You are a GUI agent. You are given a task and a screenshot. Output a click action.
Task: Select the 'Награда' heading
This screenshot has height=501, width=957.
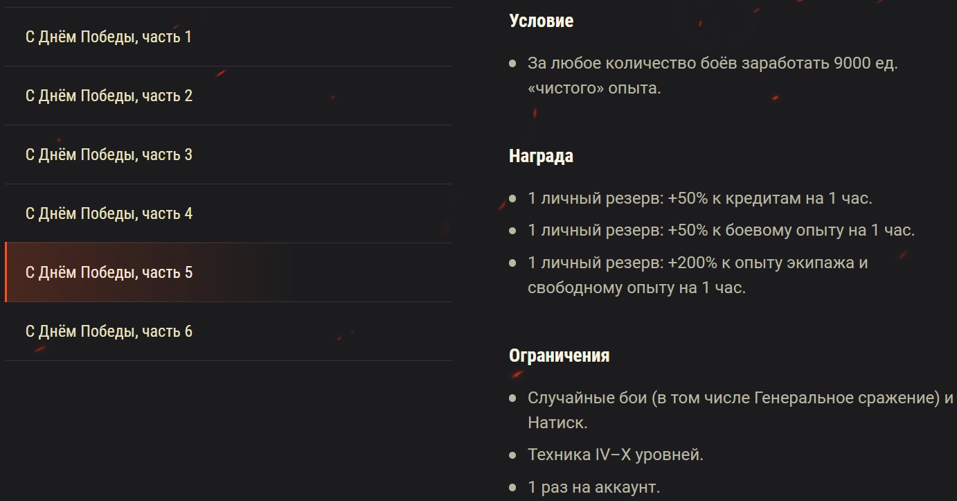point(541,156)
